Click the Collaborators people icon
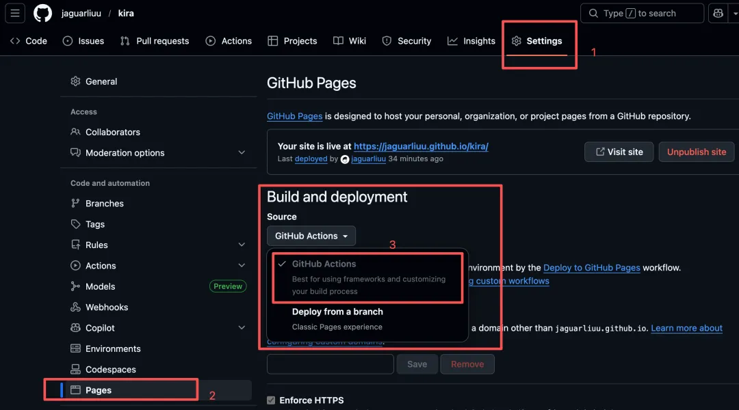This screenshot has width=739, height=410. click(75, 132)
